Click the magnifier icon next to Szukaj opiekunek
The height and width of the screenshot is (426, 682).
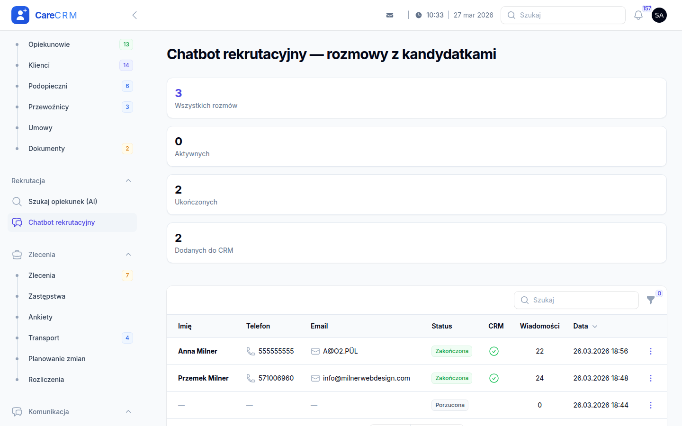[17, 201]
